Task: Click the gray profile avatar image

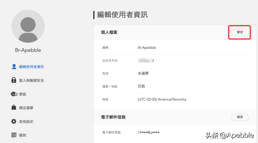Action: coord(28,26)
